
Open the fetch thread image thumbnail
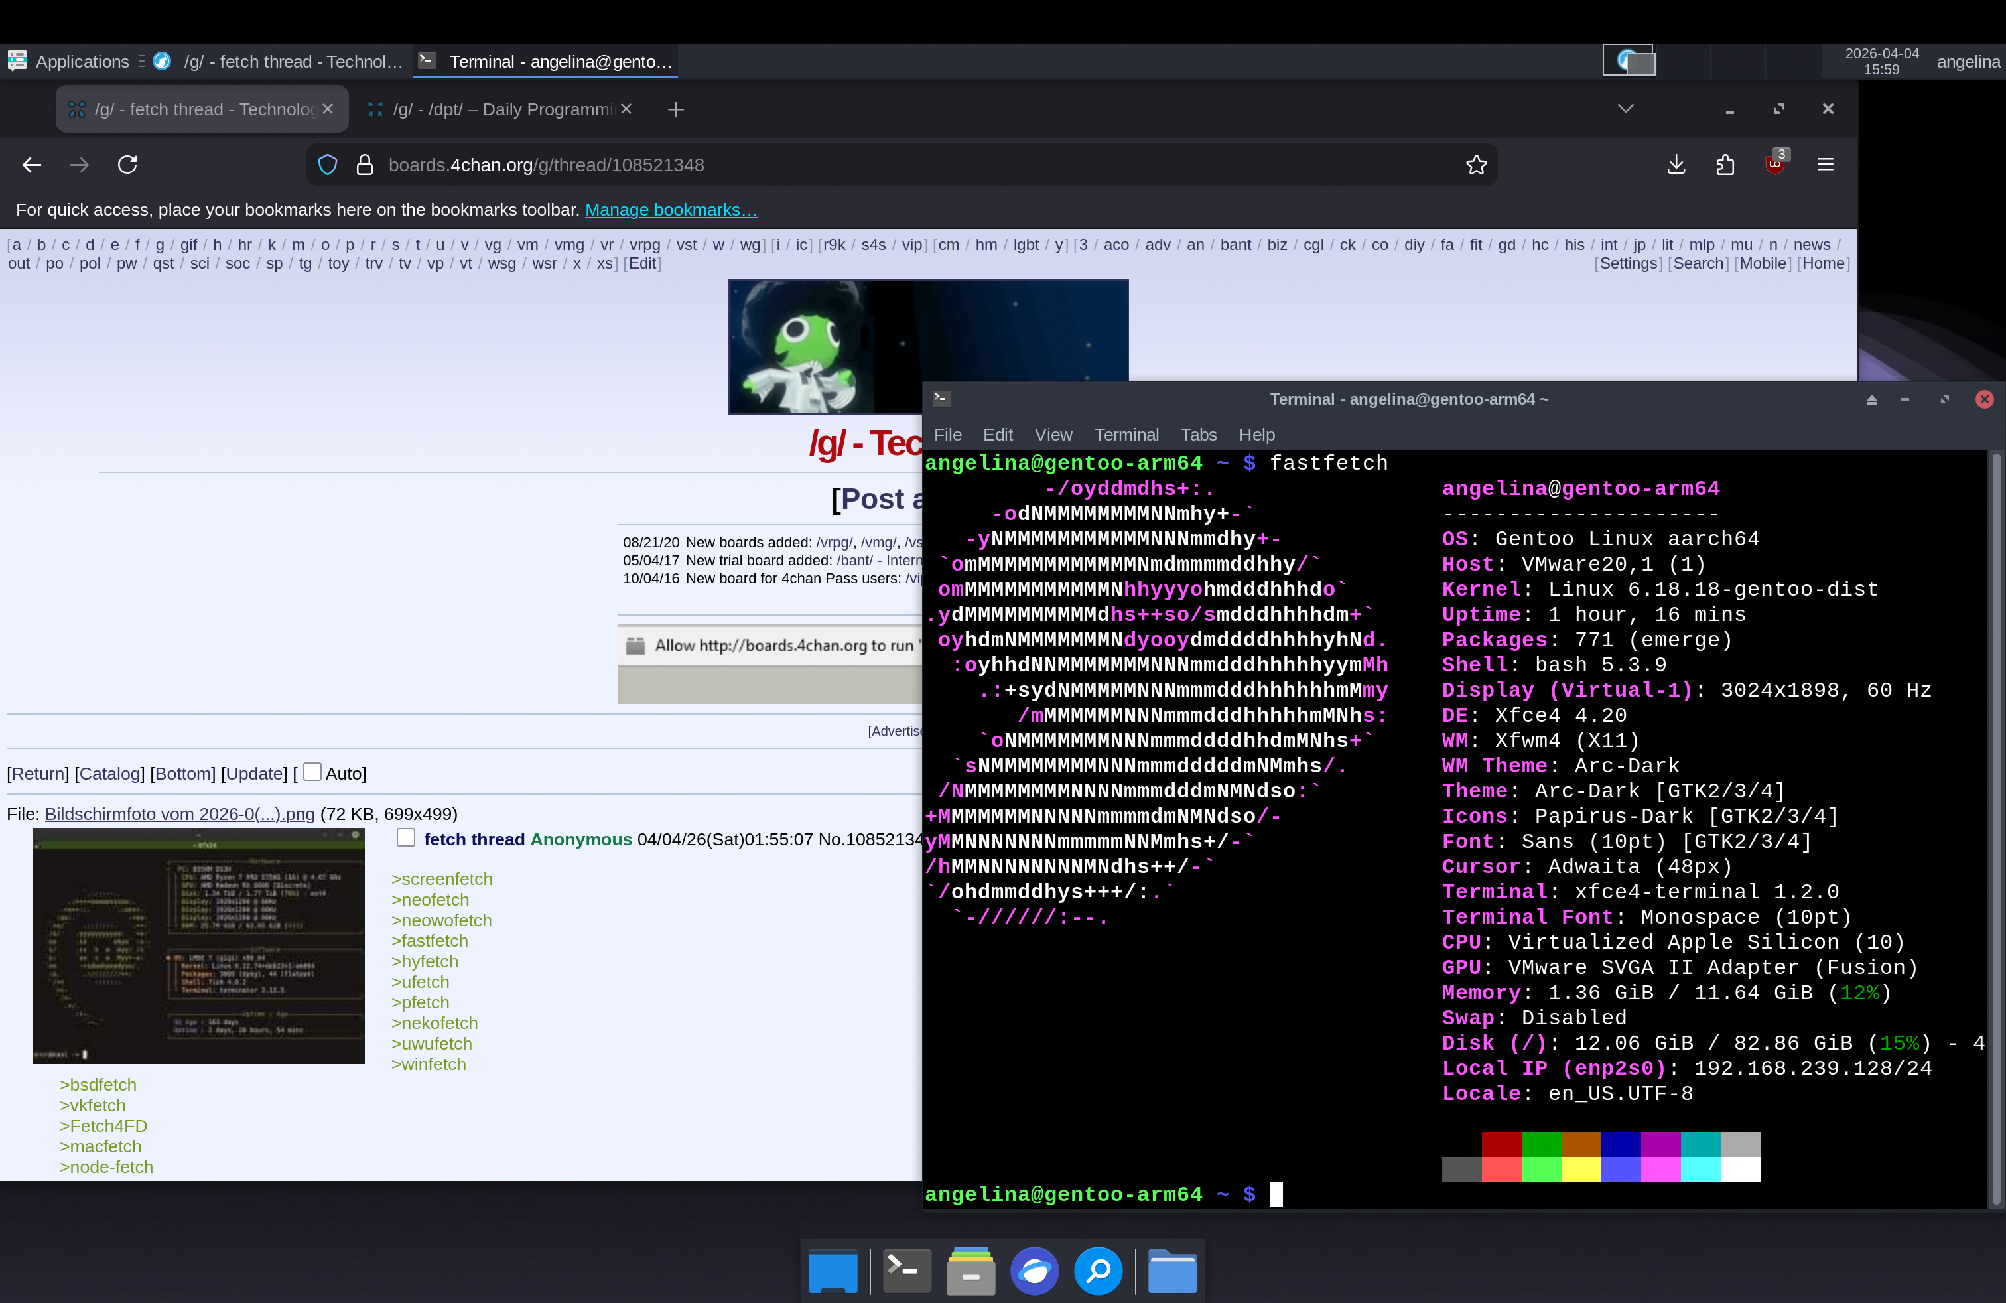(x=199, y=945)
